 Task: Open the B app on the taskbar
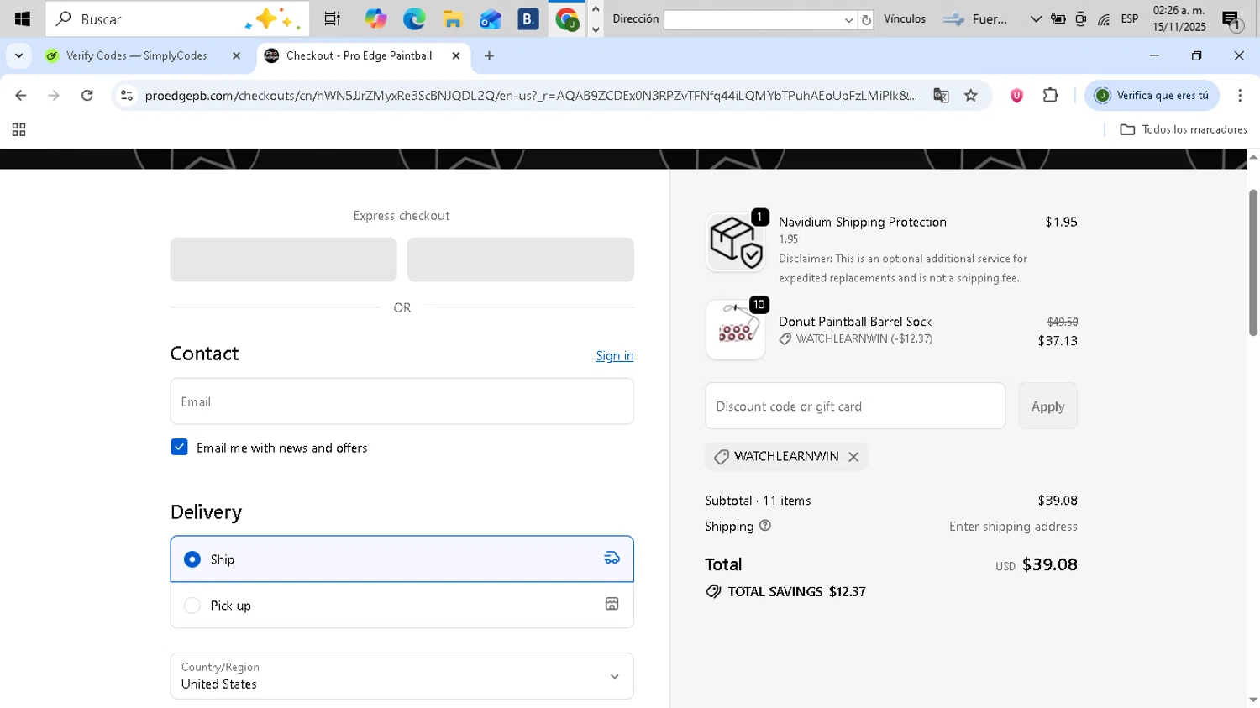pyautogui.click(x=528, y=18)
